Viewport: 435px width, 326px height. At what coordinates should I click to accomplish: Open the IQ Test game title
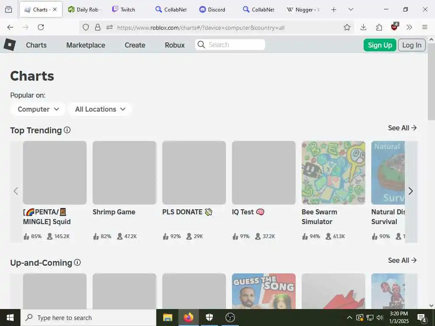(248, 212)
